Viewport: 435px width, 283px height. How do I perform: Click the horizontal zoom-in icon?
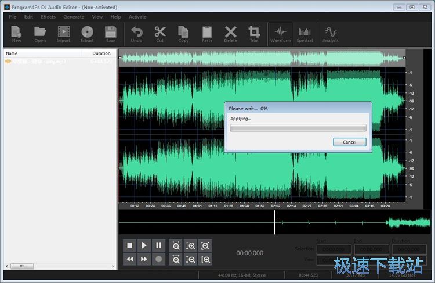click(x=176, y=245)
